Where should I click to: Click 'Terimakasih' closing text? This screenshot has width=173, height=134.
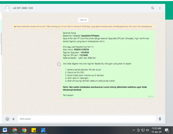coord(68,95)
